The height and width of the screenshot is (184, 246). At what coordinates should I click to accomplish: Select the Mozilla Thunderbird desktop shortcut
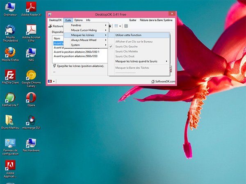click(x=10, y=33)
